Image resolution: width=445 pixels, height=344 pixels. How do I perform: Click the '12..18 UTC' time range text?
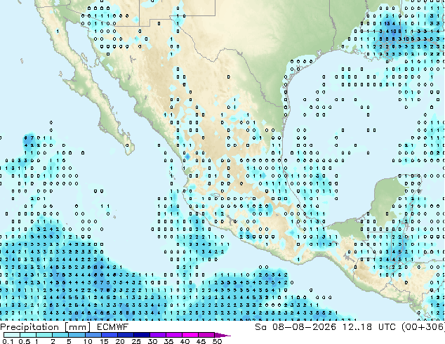(x=369, y=327)
